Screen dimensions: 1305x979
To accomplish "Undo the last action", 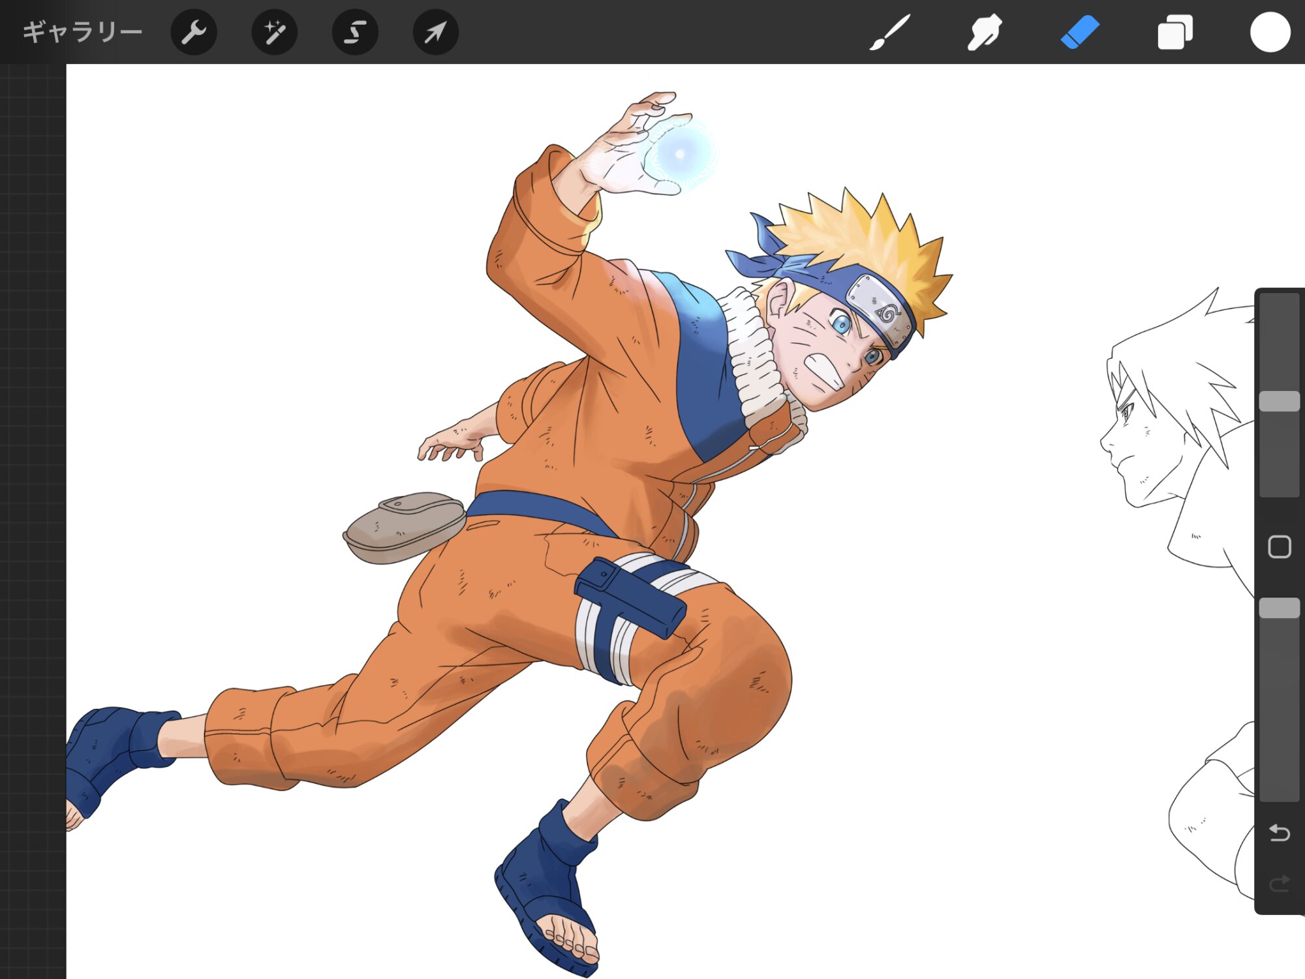I will point(1279,833).
